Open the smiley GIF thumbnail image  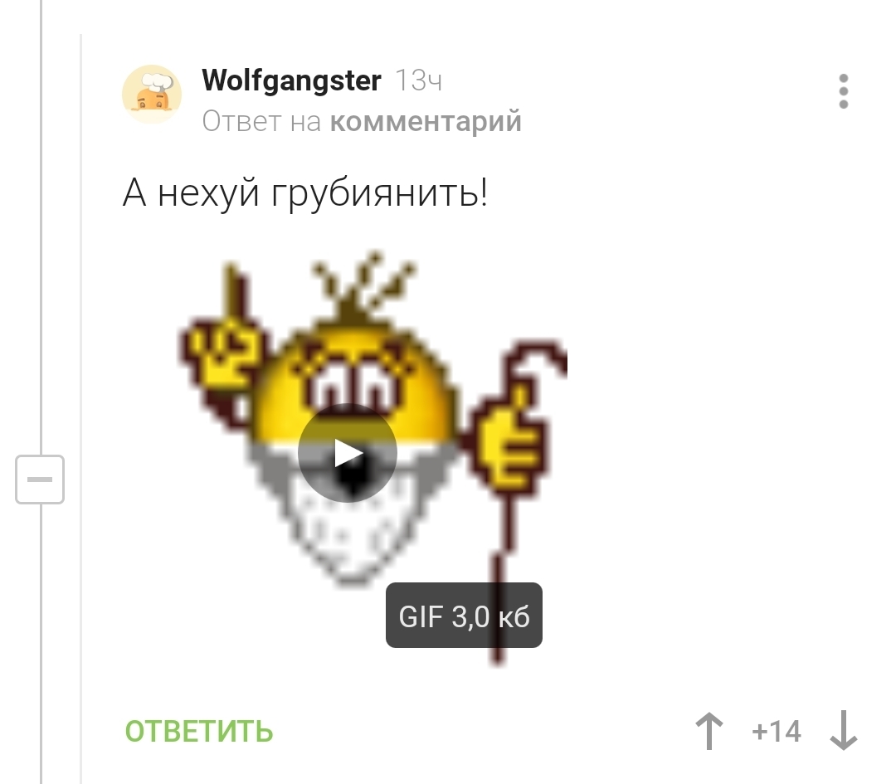coord(373,457)
